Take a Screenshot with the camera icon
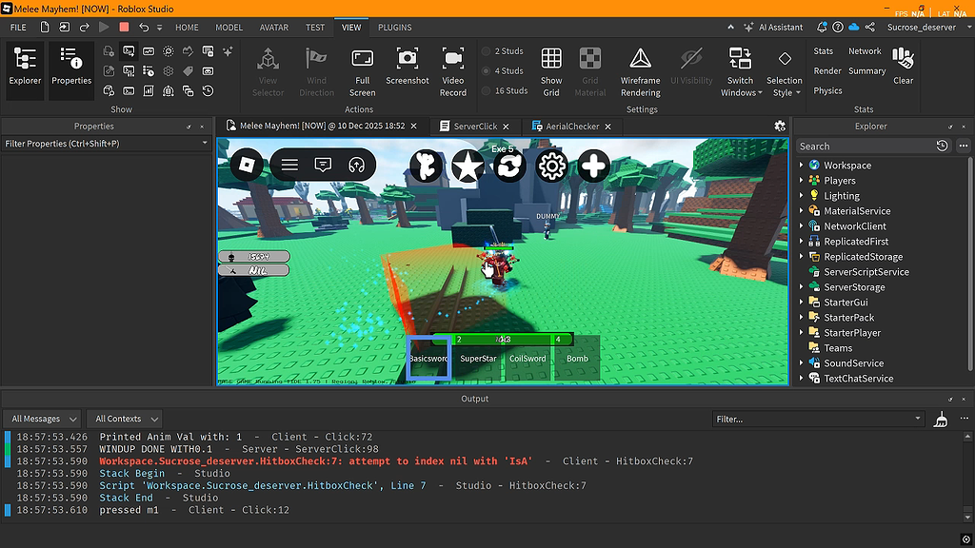975x548 pixels. tap(408, 67)
